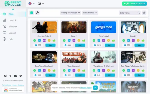Open the Steam group social icon
150x94 pixels.
tap(5, 76)
